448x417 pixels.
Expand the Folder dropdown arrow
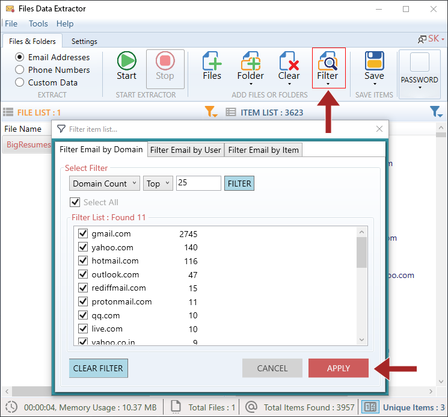pyautogui.click(x=251, y=84)
